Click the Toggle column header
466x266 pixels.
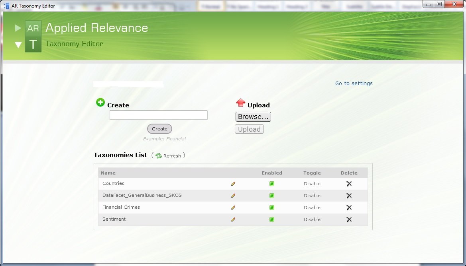pos(312,173)
